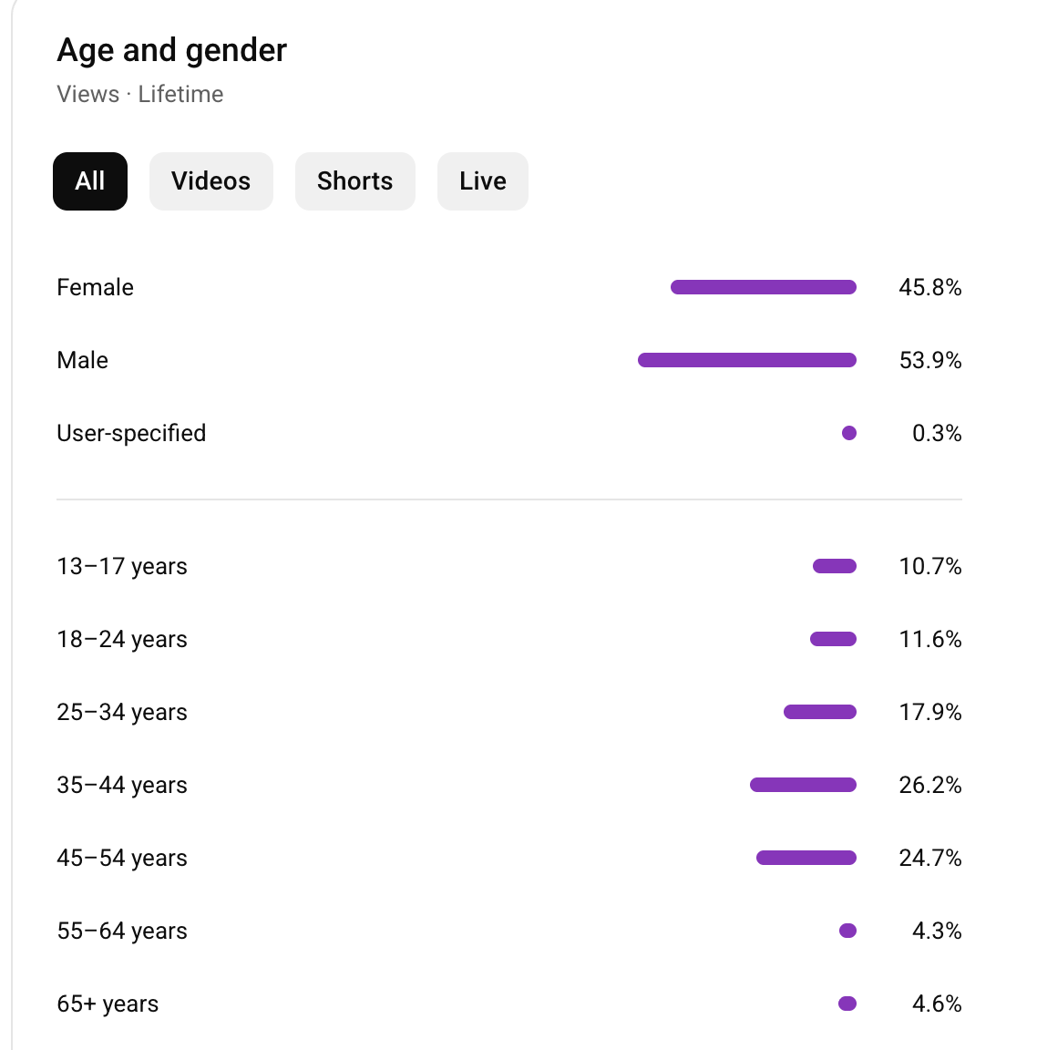Click the 13–17 years label

click(x=122, y=566)
